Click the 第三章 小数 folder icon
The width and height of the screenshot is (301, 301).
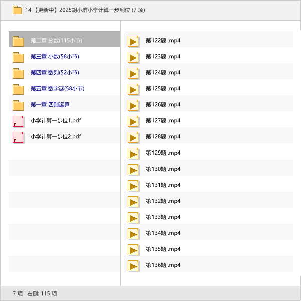(18, 57)
